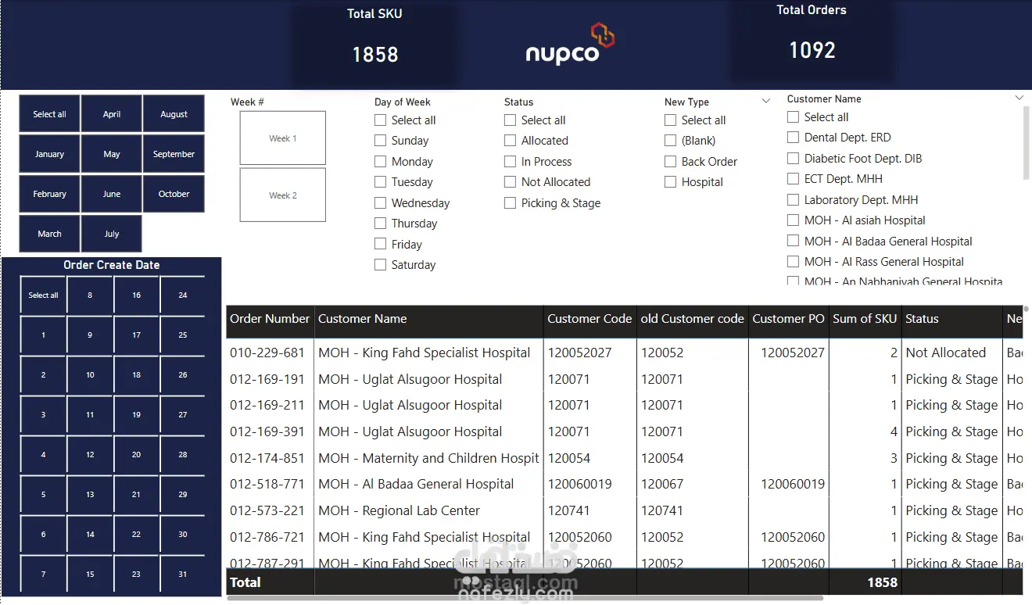Sort by the Customer Code column header
The width and height of the screenshot is (1032, 605).
pyautogui.click(x=589, y=319)
